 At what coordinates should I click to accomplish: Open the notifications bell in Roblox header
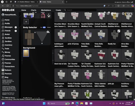(x=100, y=14)
